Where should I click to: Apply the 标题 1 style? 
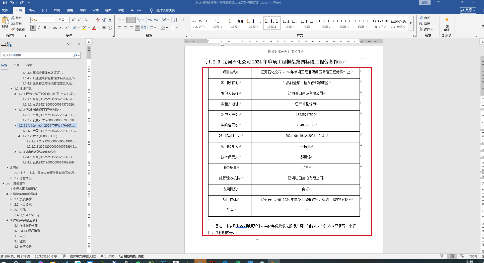[218, 23]
